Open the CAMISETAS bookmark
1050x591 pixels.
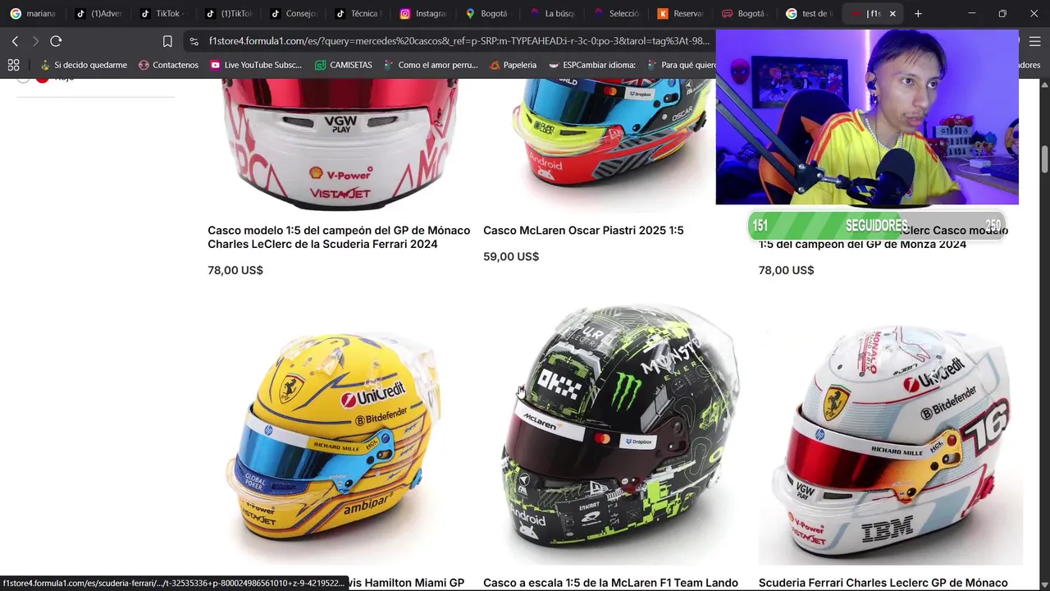344,65
